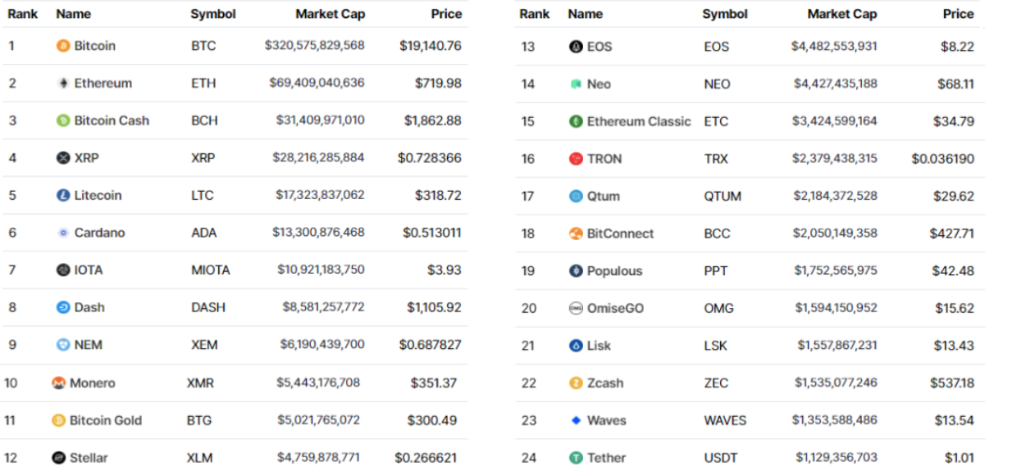
Task: Click the Ethereum Classic logo icon
Action: click(x=576, y=121)
